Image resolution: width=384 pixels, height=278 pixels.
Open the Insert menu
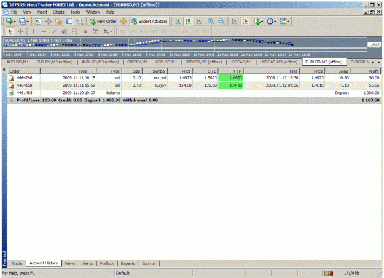[x=42, y=12]
